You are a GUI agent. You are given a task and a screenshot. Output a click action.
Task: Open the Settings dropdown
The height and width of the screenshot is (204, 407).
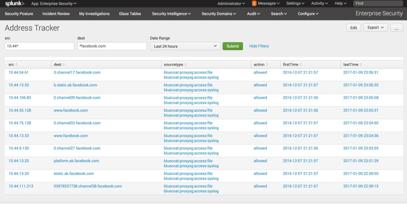click(x=295, y=4)
